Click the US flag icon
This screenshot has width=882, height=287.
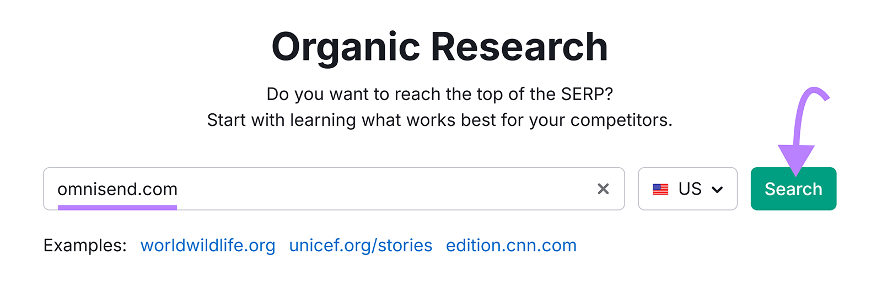[x=660, y=189]
